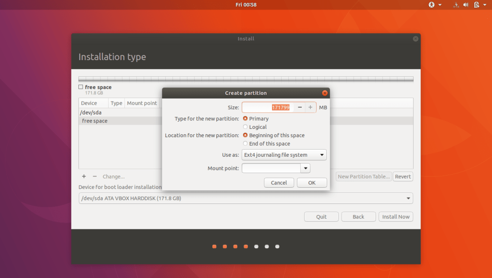Click the add partition plus icon
The height and width of the screenshot is (278, 492).
(x=84, y=177)
